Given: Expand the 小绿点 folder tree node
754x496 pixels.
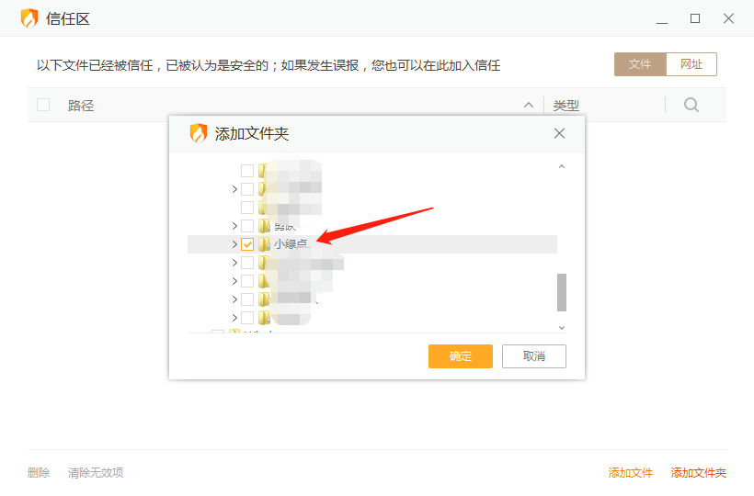Looking at the screenshot, I should tap(234, 244).
